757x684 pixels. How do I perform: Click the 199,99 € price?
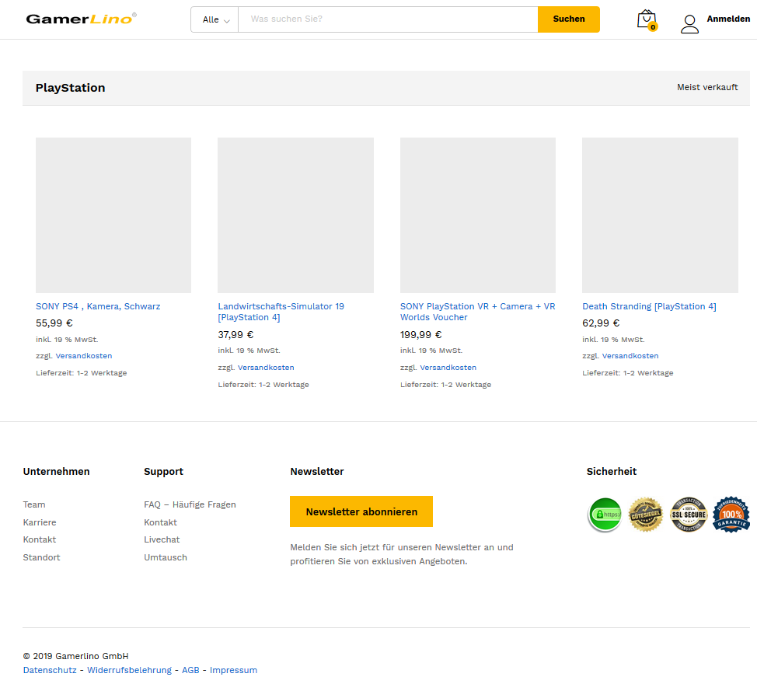coord(421,334)
